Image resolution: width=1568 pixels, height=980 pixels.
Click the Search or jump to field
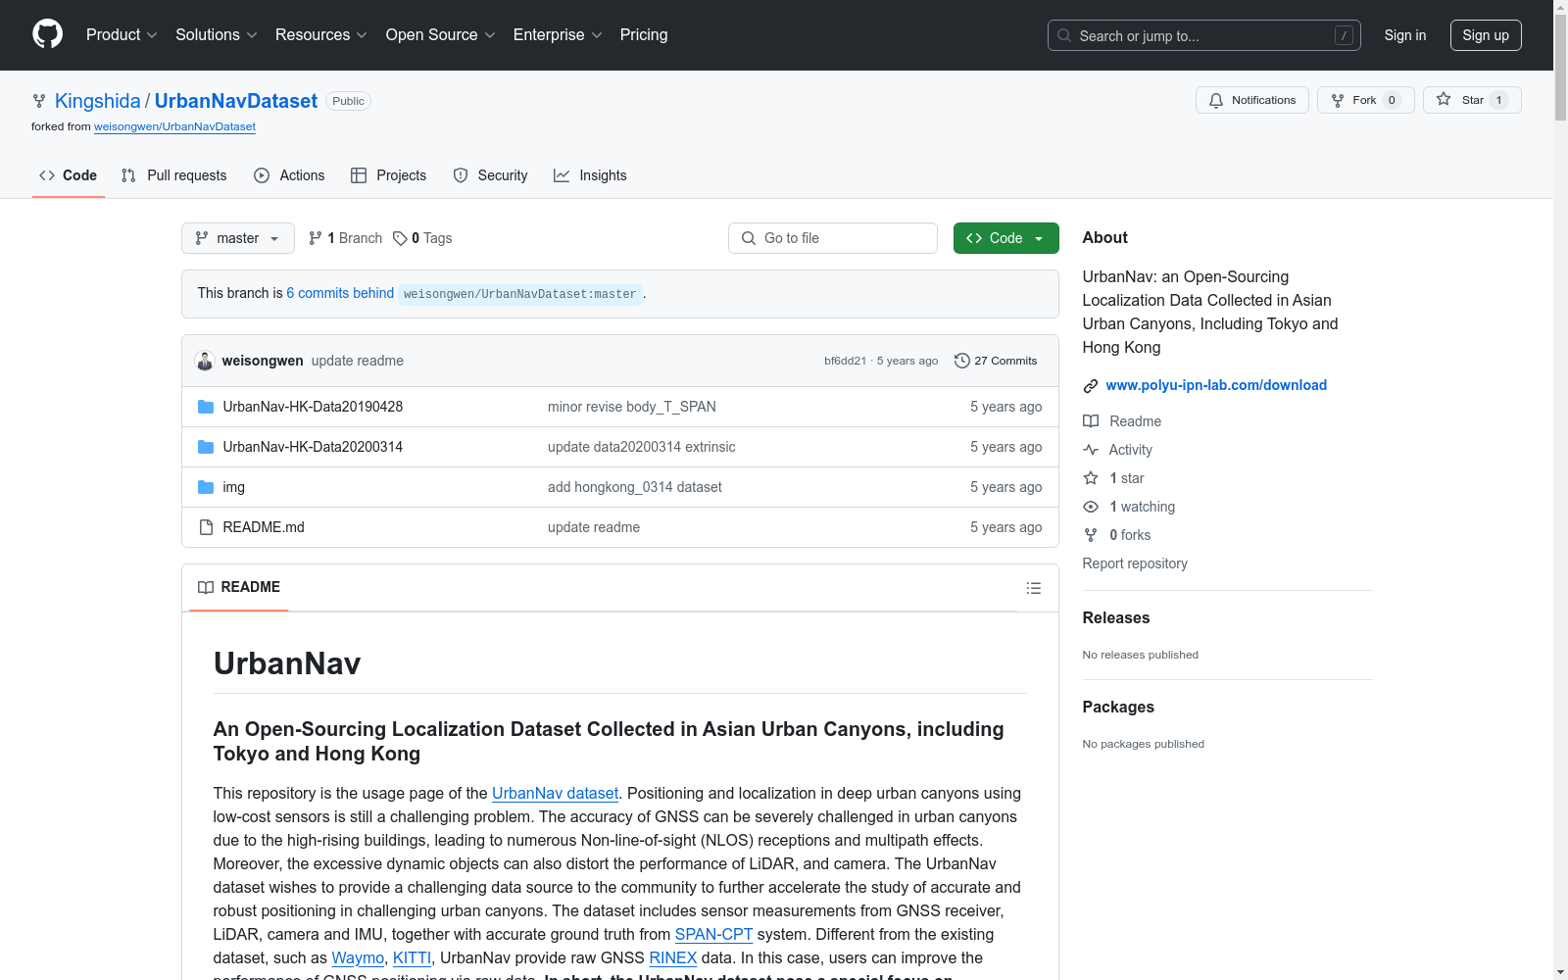(x=1204, y=35)
